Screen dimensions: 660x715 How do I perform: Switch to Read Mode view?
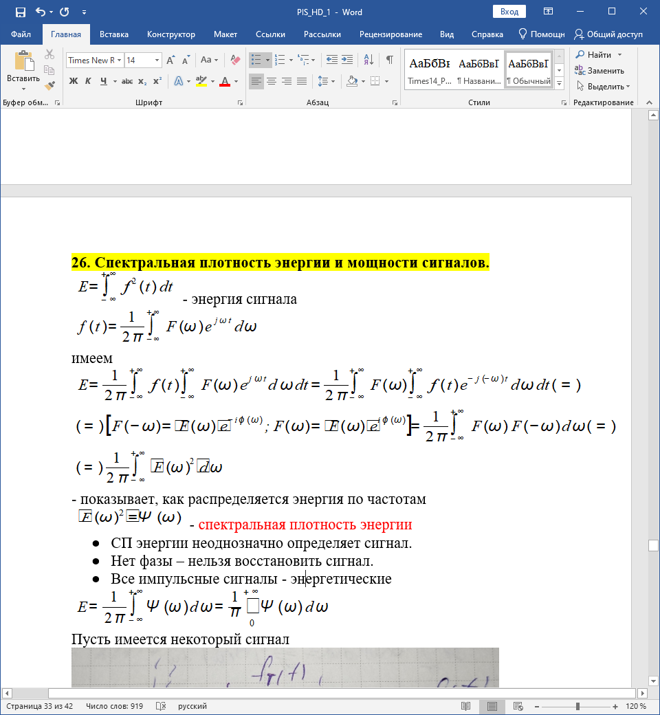(x=466, y=706)
